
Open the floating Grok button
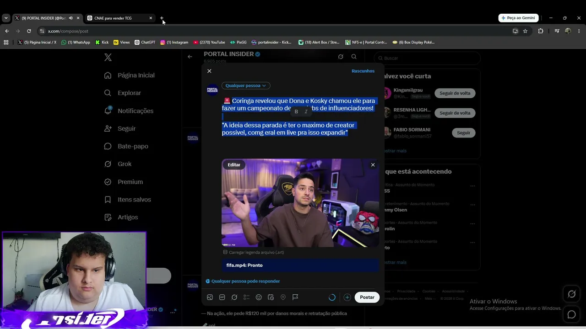[571, 294]
